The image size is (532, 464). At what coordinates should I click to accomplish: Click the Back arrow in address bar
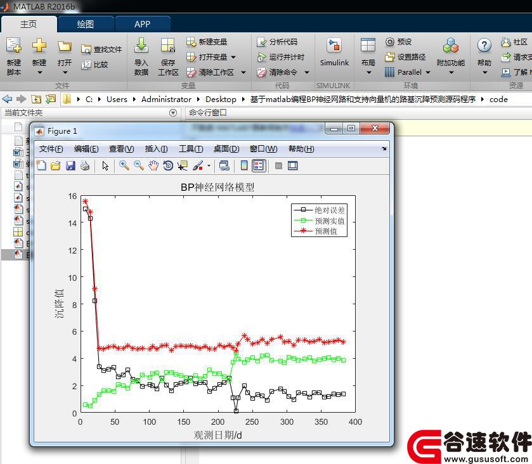pyautogui.click(x=7, y=99)
